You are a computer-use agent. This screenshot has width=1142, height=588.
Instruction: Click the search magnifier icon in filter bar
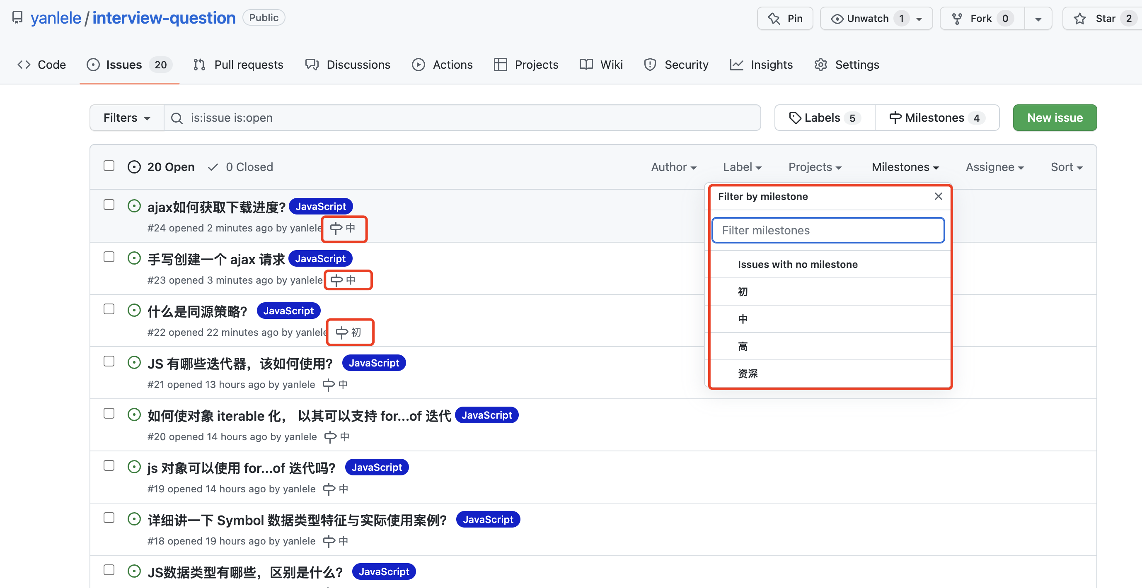(177, 118)
